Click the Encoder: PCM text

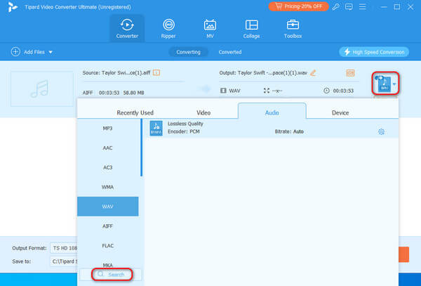click(x=184, y=131)
